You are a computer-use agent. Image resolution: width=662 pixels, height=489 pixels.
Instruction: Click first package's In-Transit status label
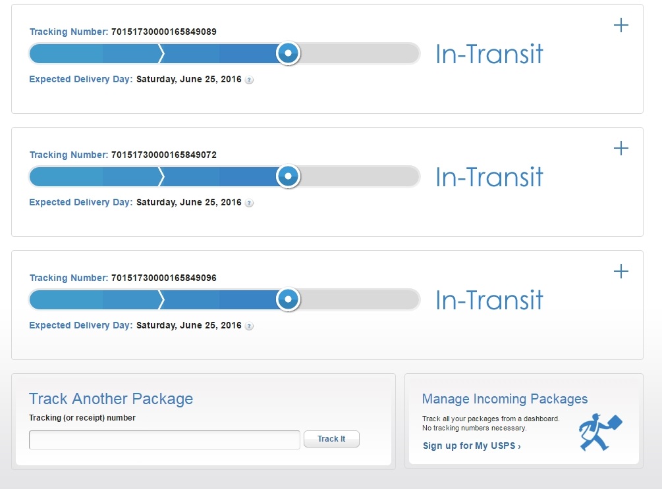coord(489,54)
